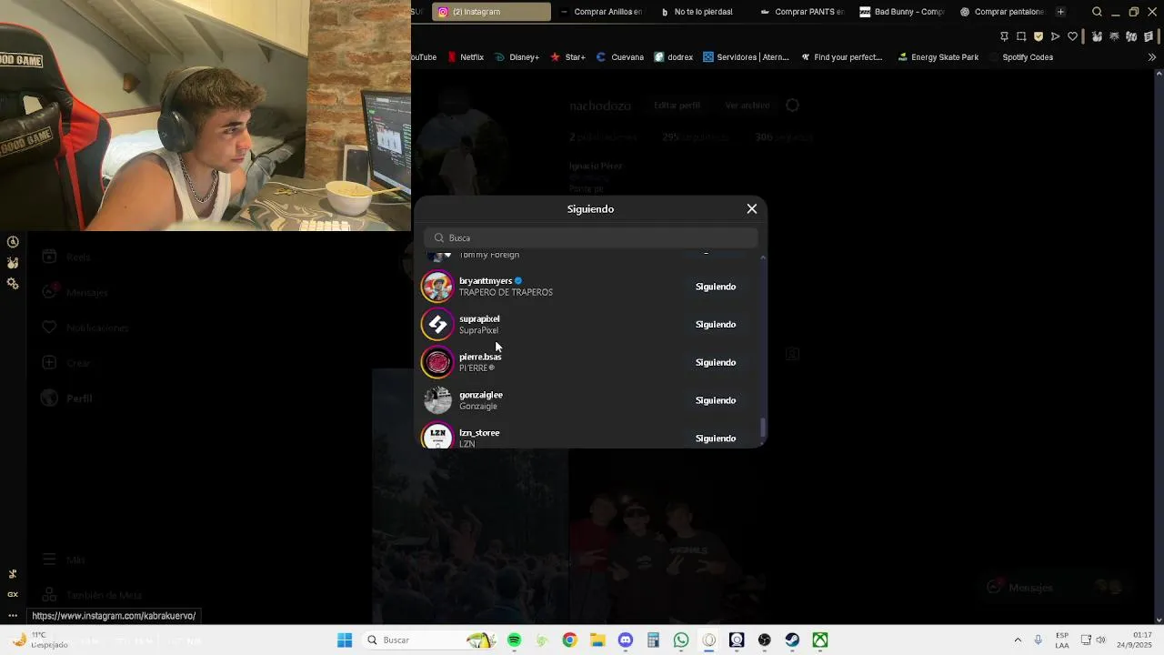Click the bryanttmyers username link
Viewport: 1164px width, 655px height.
click(x=486, y=281)
